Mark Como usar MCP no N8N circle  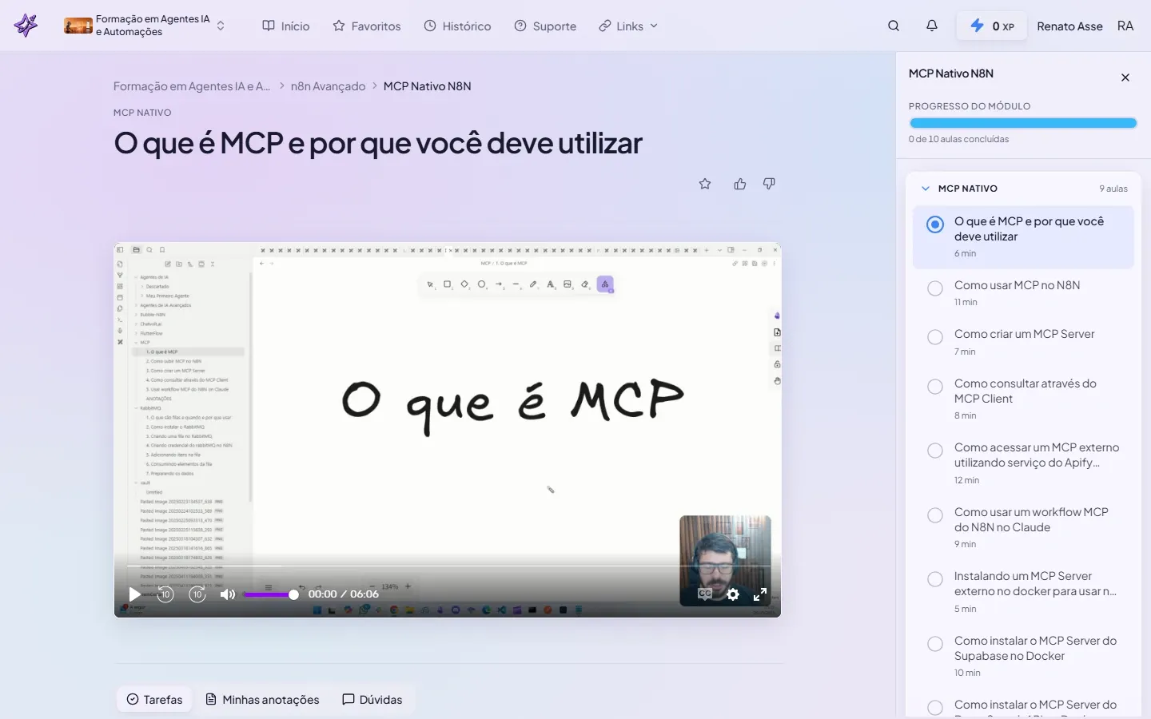(x=935, y=288)
